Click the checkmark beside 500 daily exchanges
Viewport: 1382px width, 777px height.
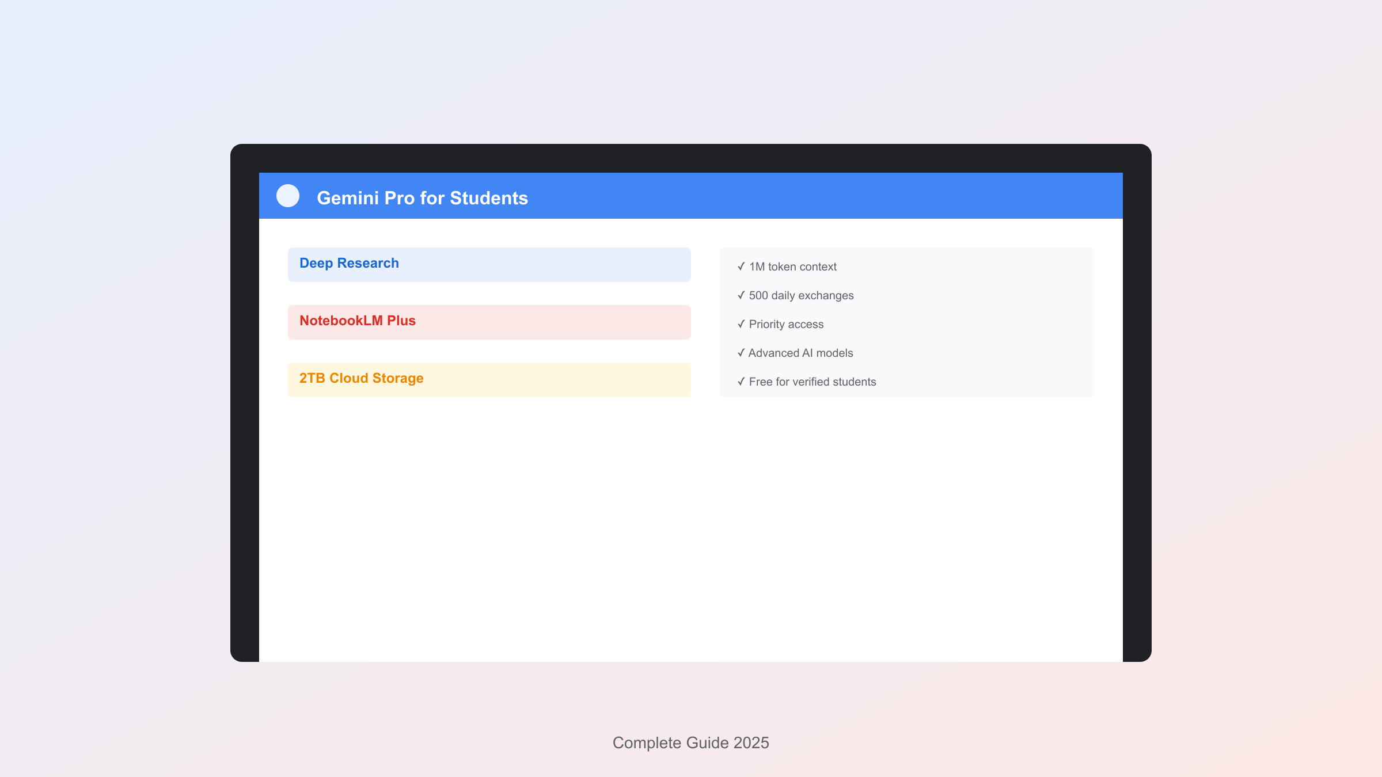741,295
